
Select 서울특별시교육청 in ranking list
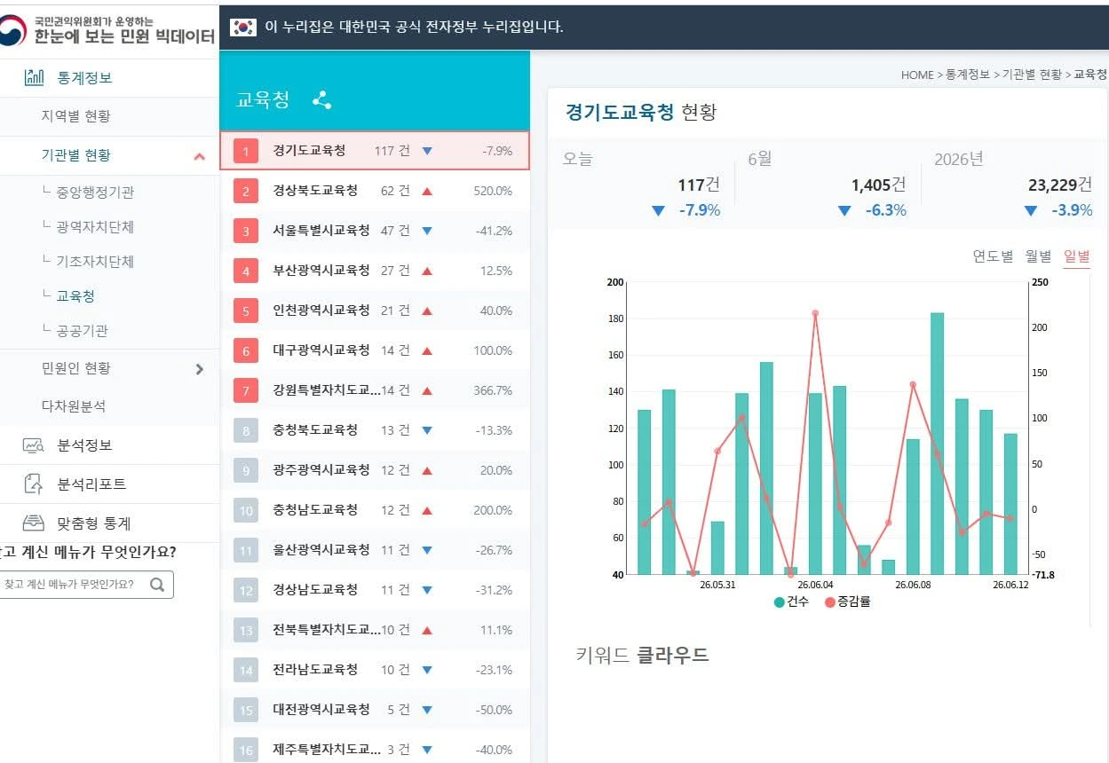[375, 231]
